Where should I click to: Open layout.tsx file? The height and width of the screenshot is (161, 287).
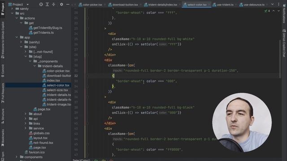pyautogui.click(x=38, y=138)
